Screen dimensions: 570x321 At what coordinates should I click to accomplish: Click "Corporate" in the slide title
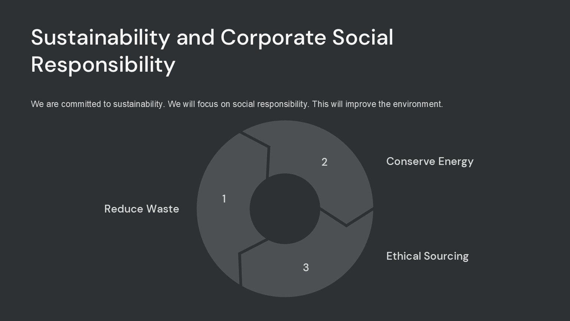273,37
